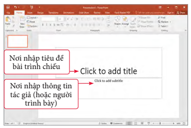The width and height of the screenshot is (191, 128).
Task: Switch to Reading view icon
Action: pyautogui.click(x=142, y=123)
